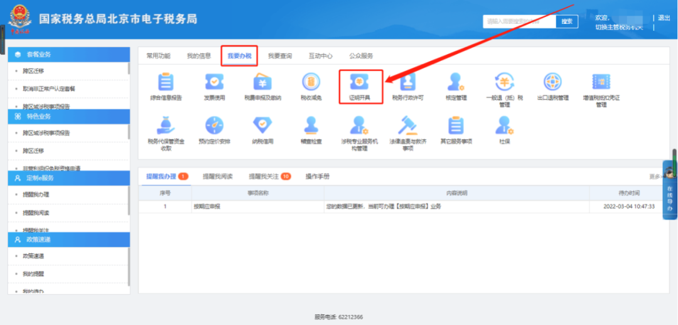The height and width of the screenshot is (325, 678).
Task: Switch to the 常用功能 tab
Action: tap(158, 56)
